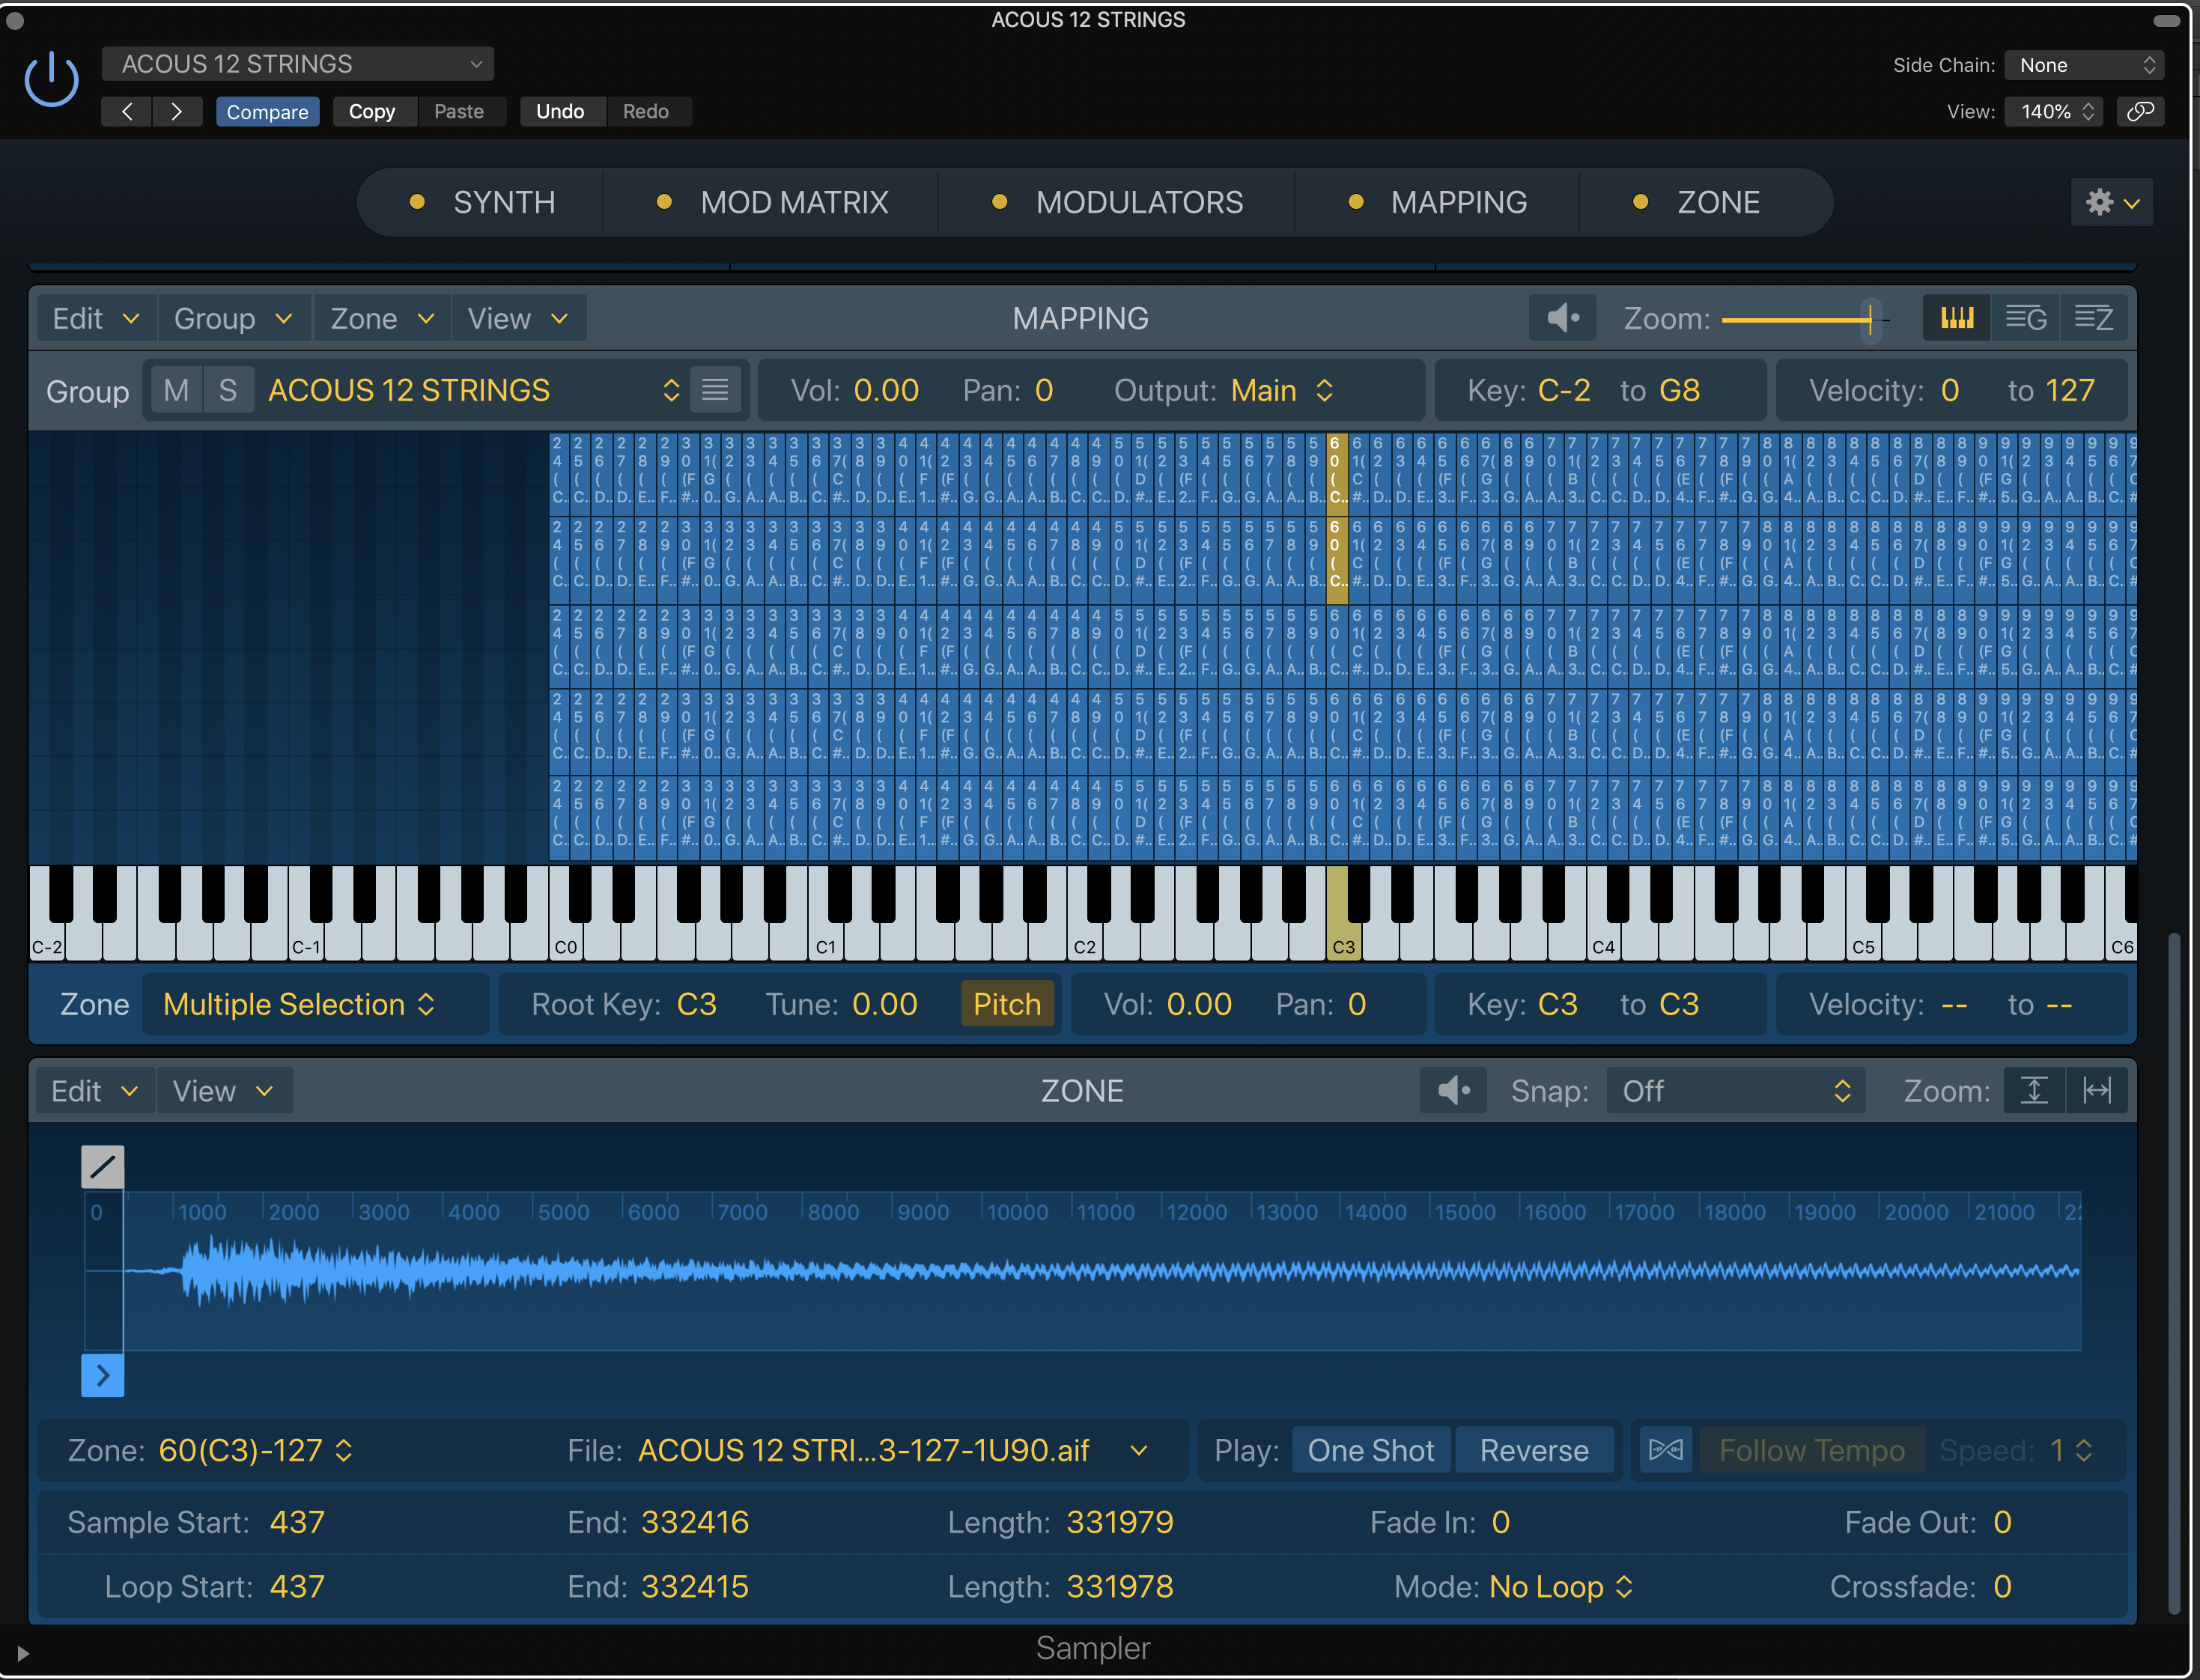Open the loop Mode No Loop dropdown
The height and width of the screenshot is (1680, 2200).
tap(1561, 1586)
